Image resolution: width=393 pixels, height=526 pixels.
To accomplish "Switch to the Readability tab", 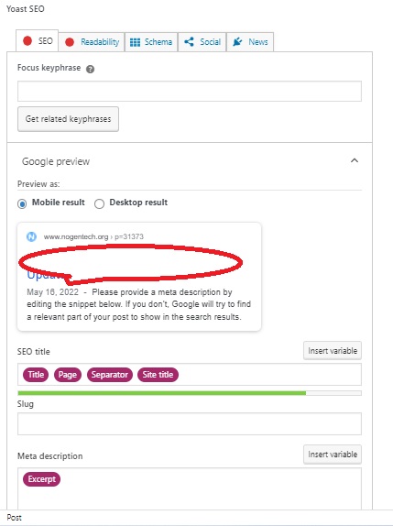I will coord(92,42).
